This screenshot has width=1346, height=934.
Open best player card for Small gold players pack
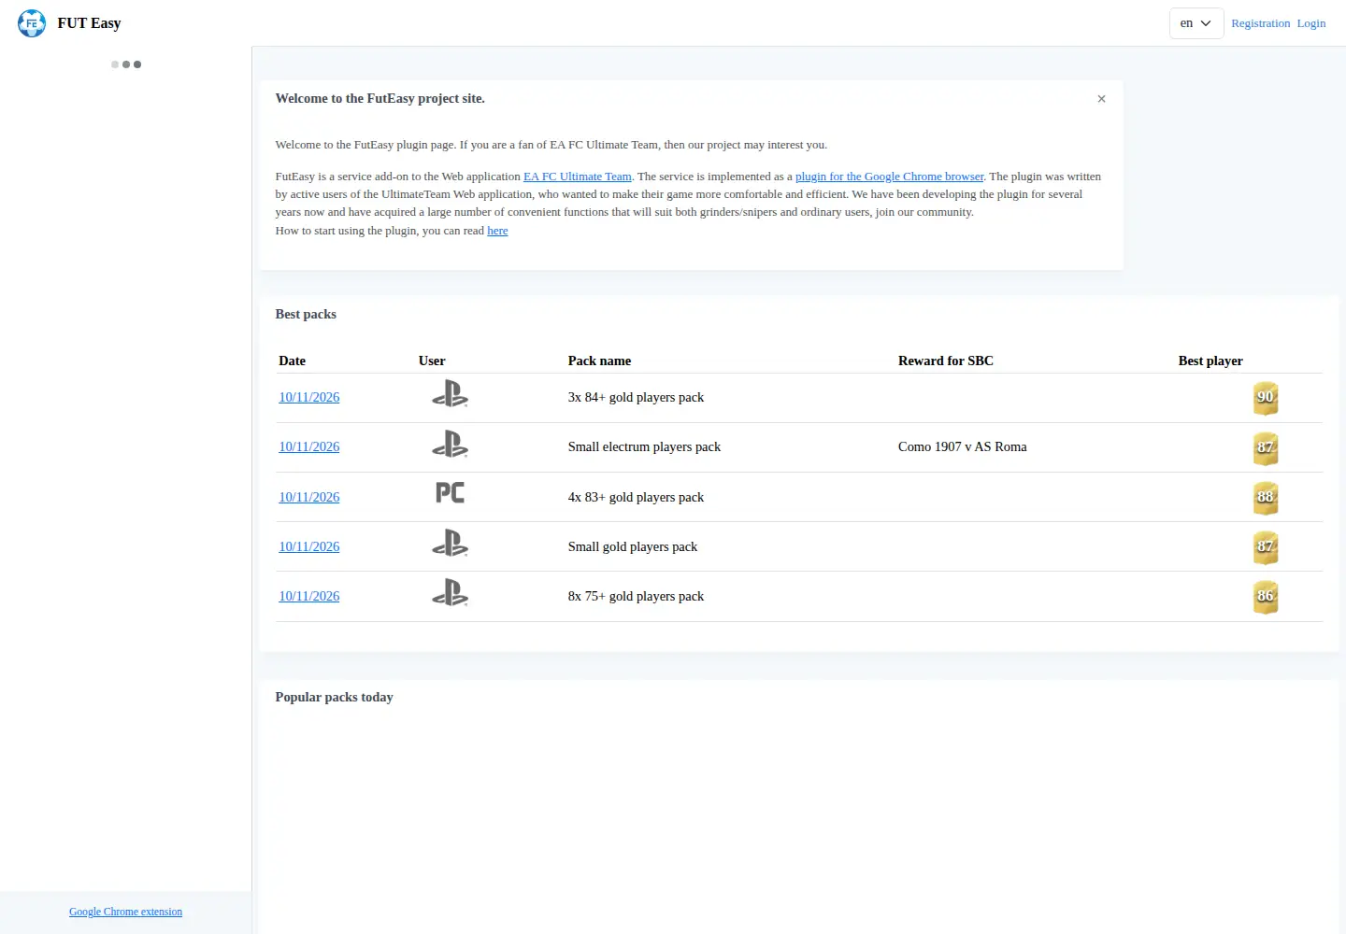(x=1266, y=547)
